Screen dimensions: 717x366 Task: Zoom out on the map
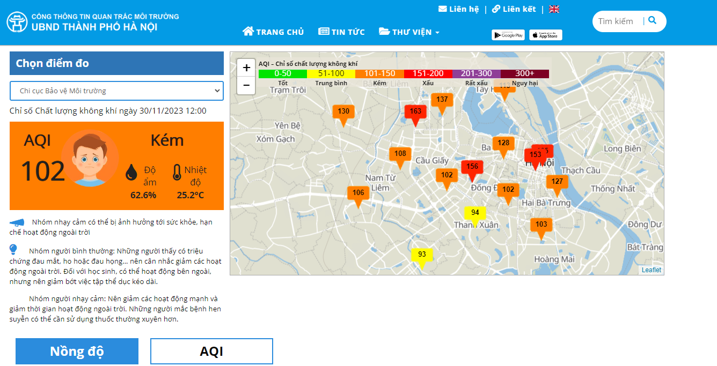246,85
